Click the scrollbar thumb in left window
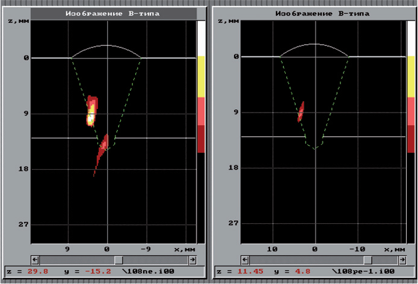418x284 pixels. tap(118, 259)
